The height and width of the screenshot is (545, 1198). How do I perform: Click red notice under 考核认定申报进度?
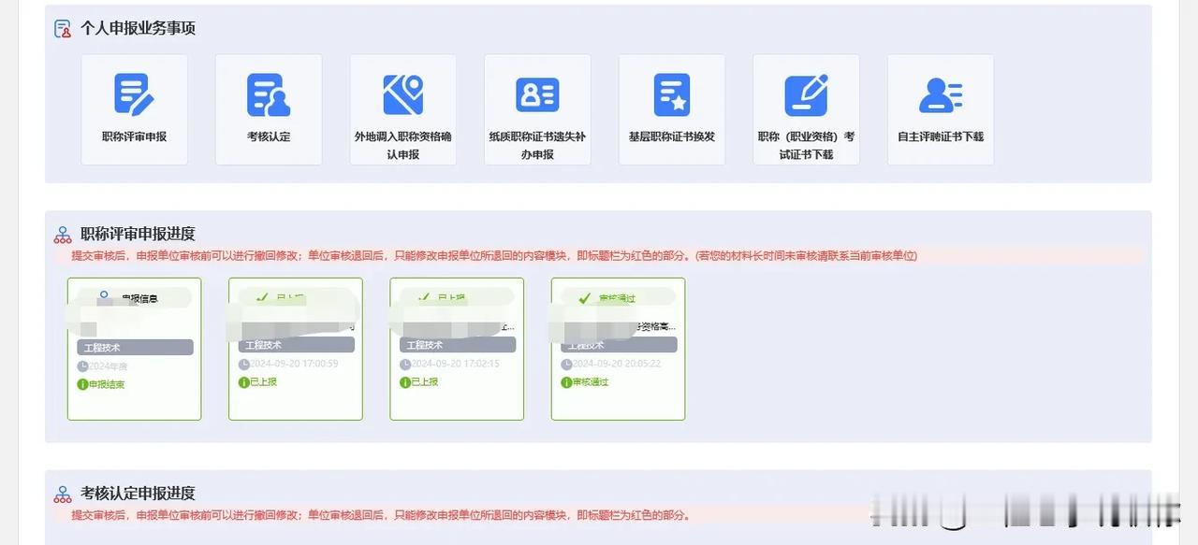tap(382, 515)
